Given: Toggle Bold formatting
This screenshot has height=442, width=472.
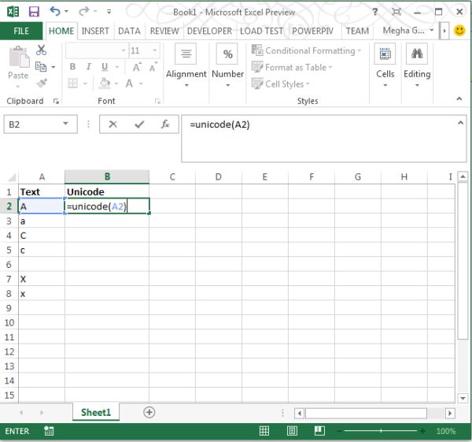Looking at the screenshot, I should (72, 67).
